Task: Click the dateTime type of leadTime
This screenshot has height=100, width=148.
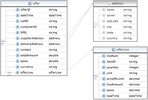Action: 135,96
